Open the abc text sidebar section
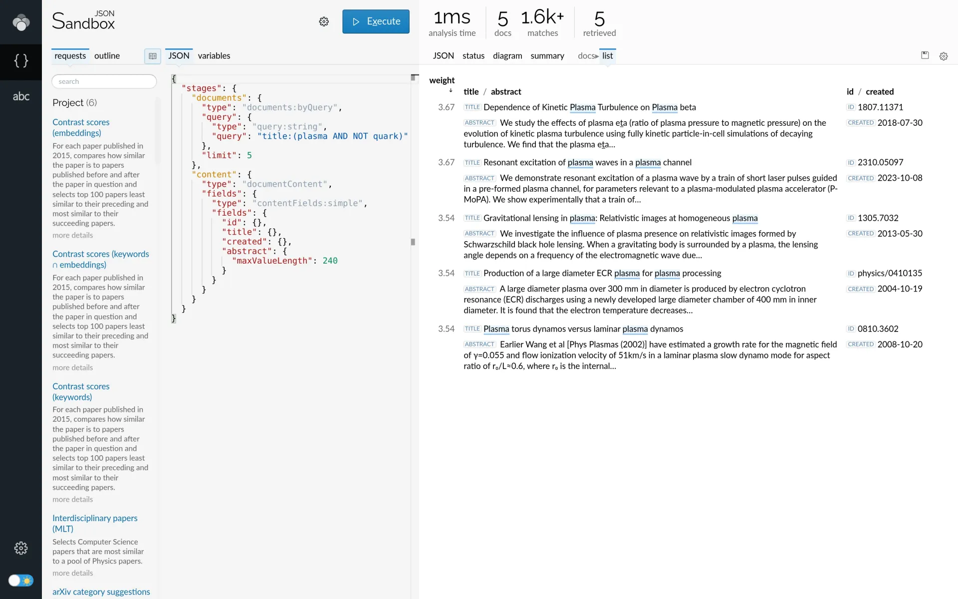The width and height of the screenshot is (958, 599). point(21,97)
